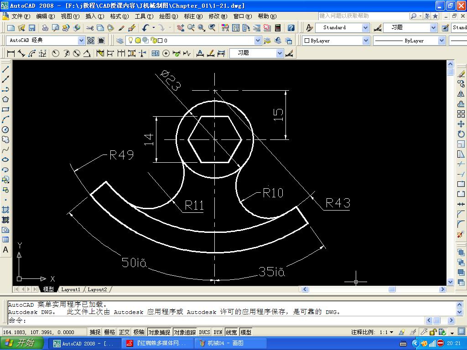Open the 绘图(D) menu
This screenshot has width=467, height=350.
click(x=169, y=16)
